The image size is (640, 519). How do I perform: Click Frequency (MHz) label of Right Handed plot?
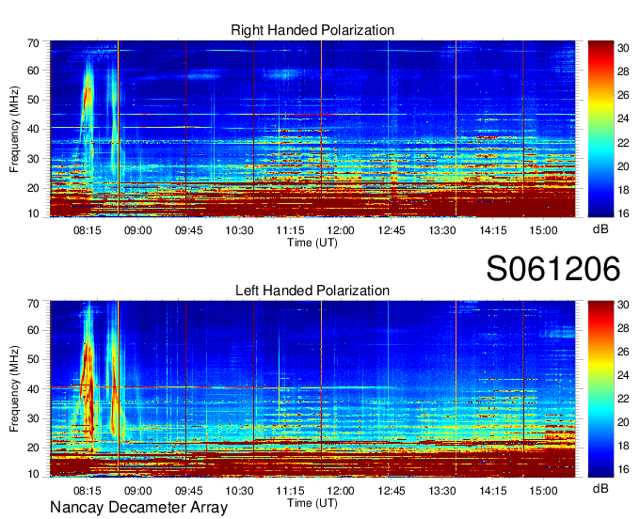[14, 129]
